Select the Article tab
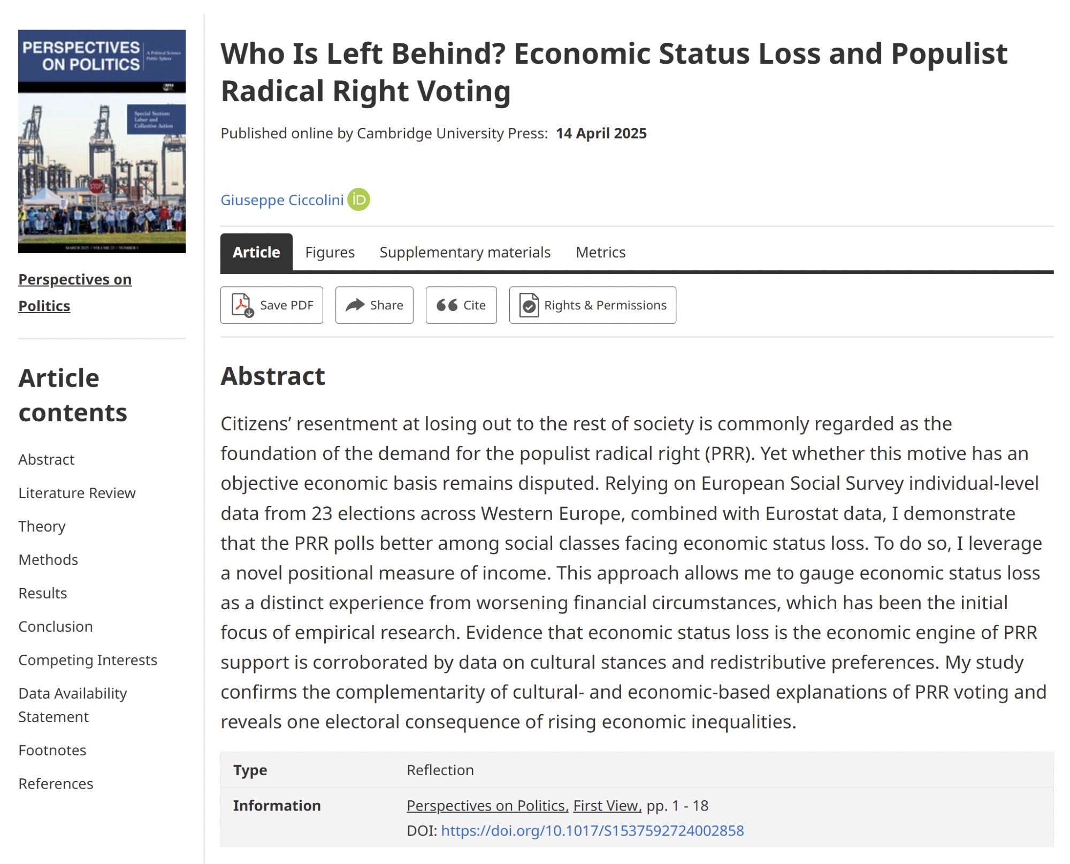This screenshot has height=864, width=1070. [256, 252]
